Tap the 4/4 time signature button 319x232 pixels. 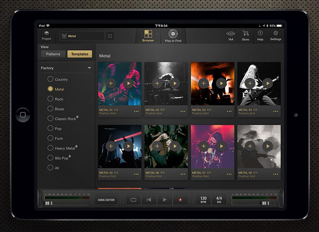coord(219,200)
